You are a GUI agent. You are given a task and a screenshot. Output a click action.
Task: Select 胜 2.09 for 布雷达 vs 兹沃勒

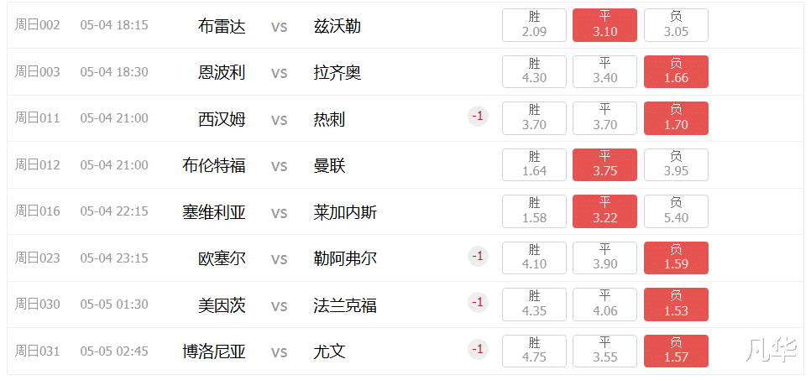click(x=534, y=25)
